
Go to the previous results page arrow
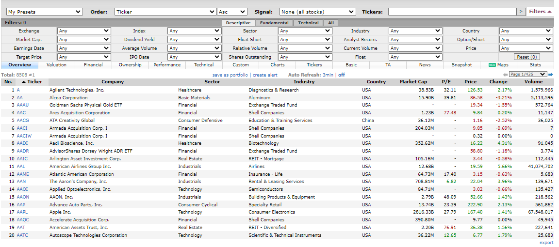pos(505,75)
